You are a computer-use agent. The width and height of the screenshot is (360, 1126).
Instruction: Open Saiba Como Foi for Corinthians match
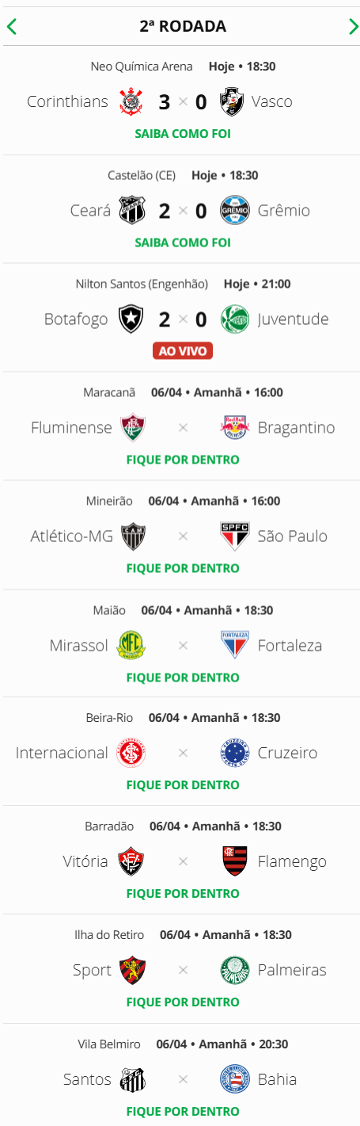point(183,133)
